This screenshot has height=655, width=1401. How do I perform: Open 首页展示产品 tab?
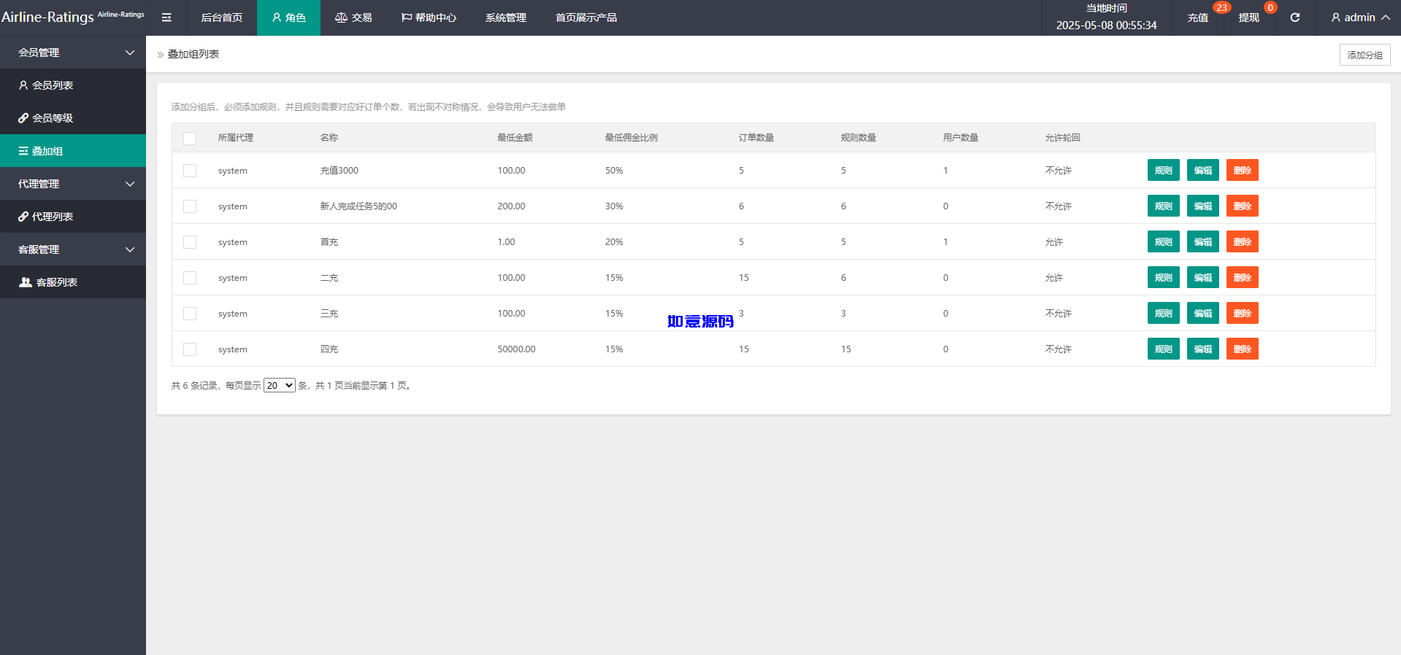click(586, 18)
